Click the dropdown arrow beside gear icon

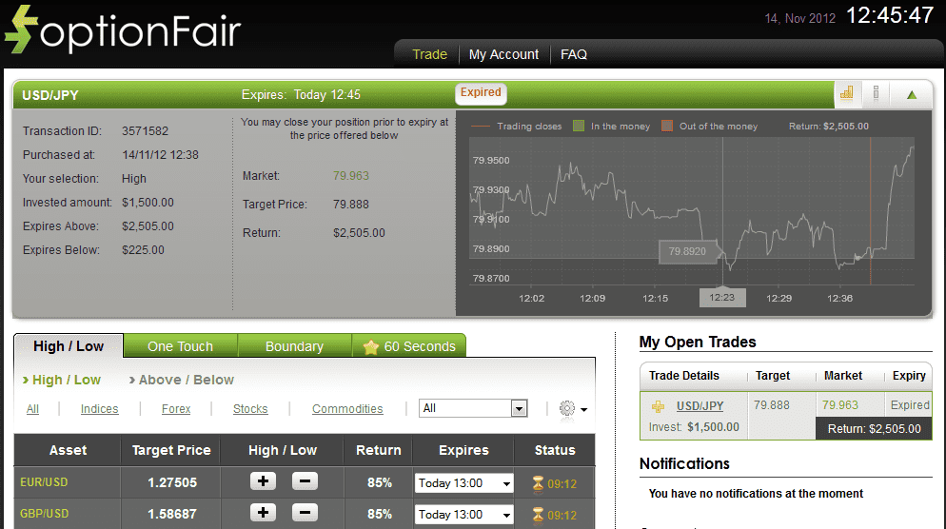point(583,409)
